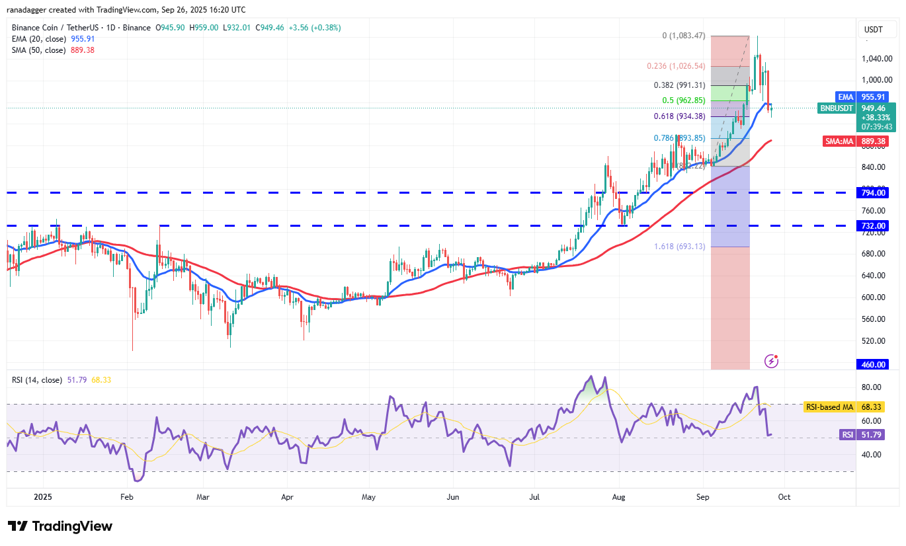Select the EMA (20, close) indicator legend

[x=38, y=38]
